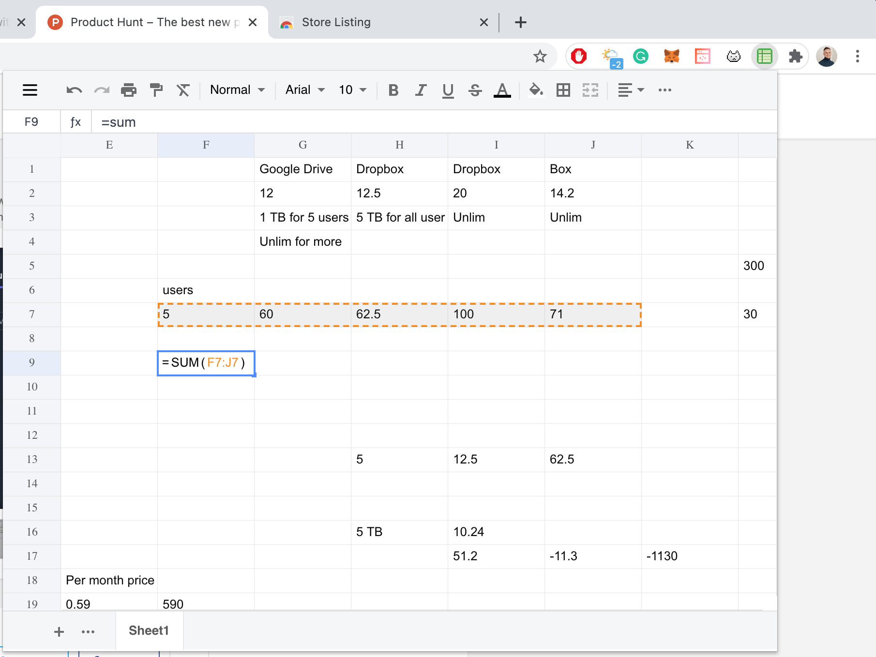The width and height of the screenshot is (876, 657).
Task: Clear formatting with crossed T icon
Action: pyautogui.click(x=183, y=90)
